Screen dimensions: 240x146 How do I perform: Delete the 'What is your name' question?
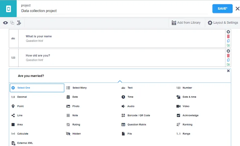tap(228, 36)
